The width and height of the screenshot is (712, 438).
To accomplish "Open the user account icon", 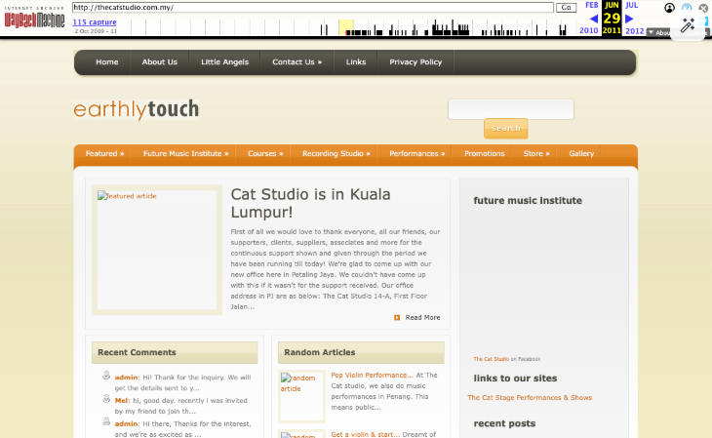I will coord(669,8).
